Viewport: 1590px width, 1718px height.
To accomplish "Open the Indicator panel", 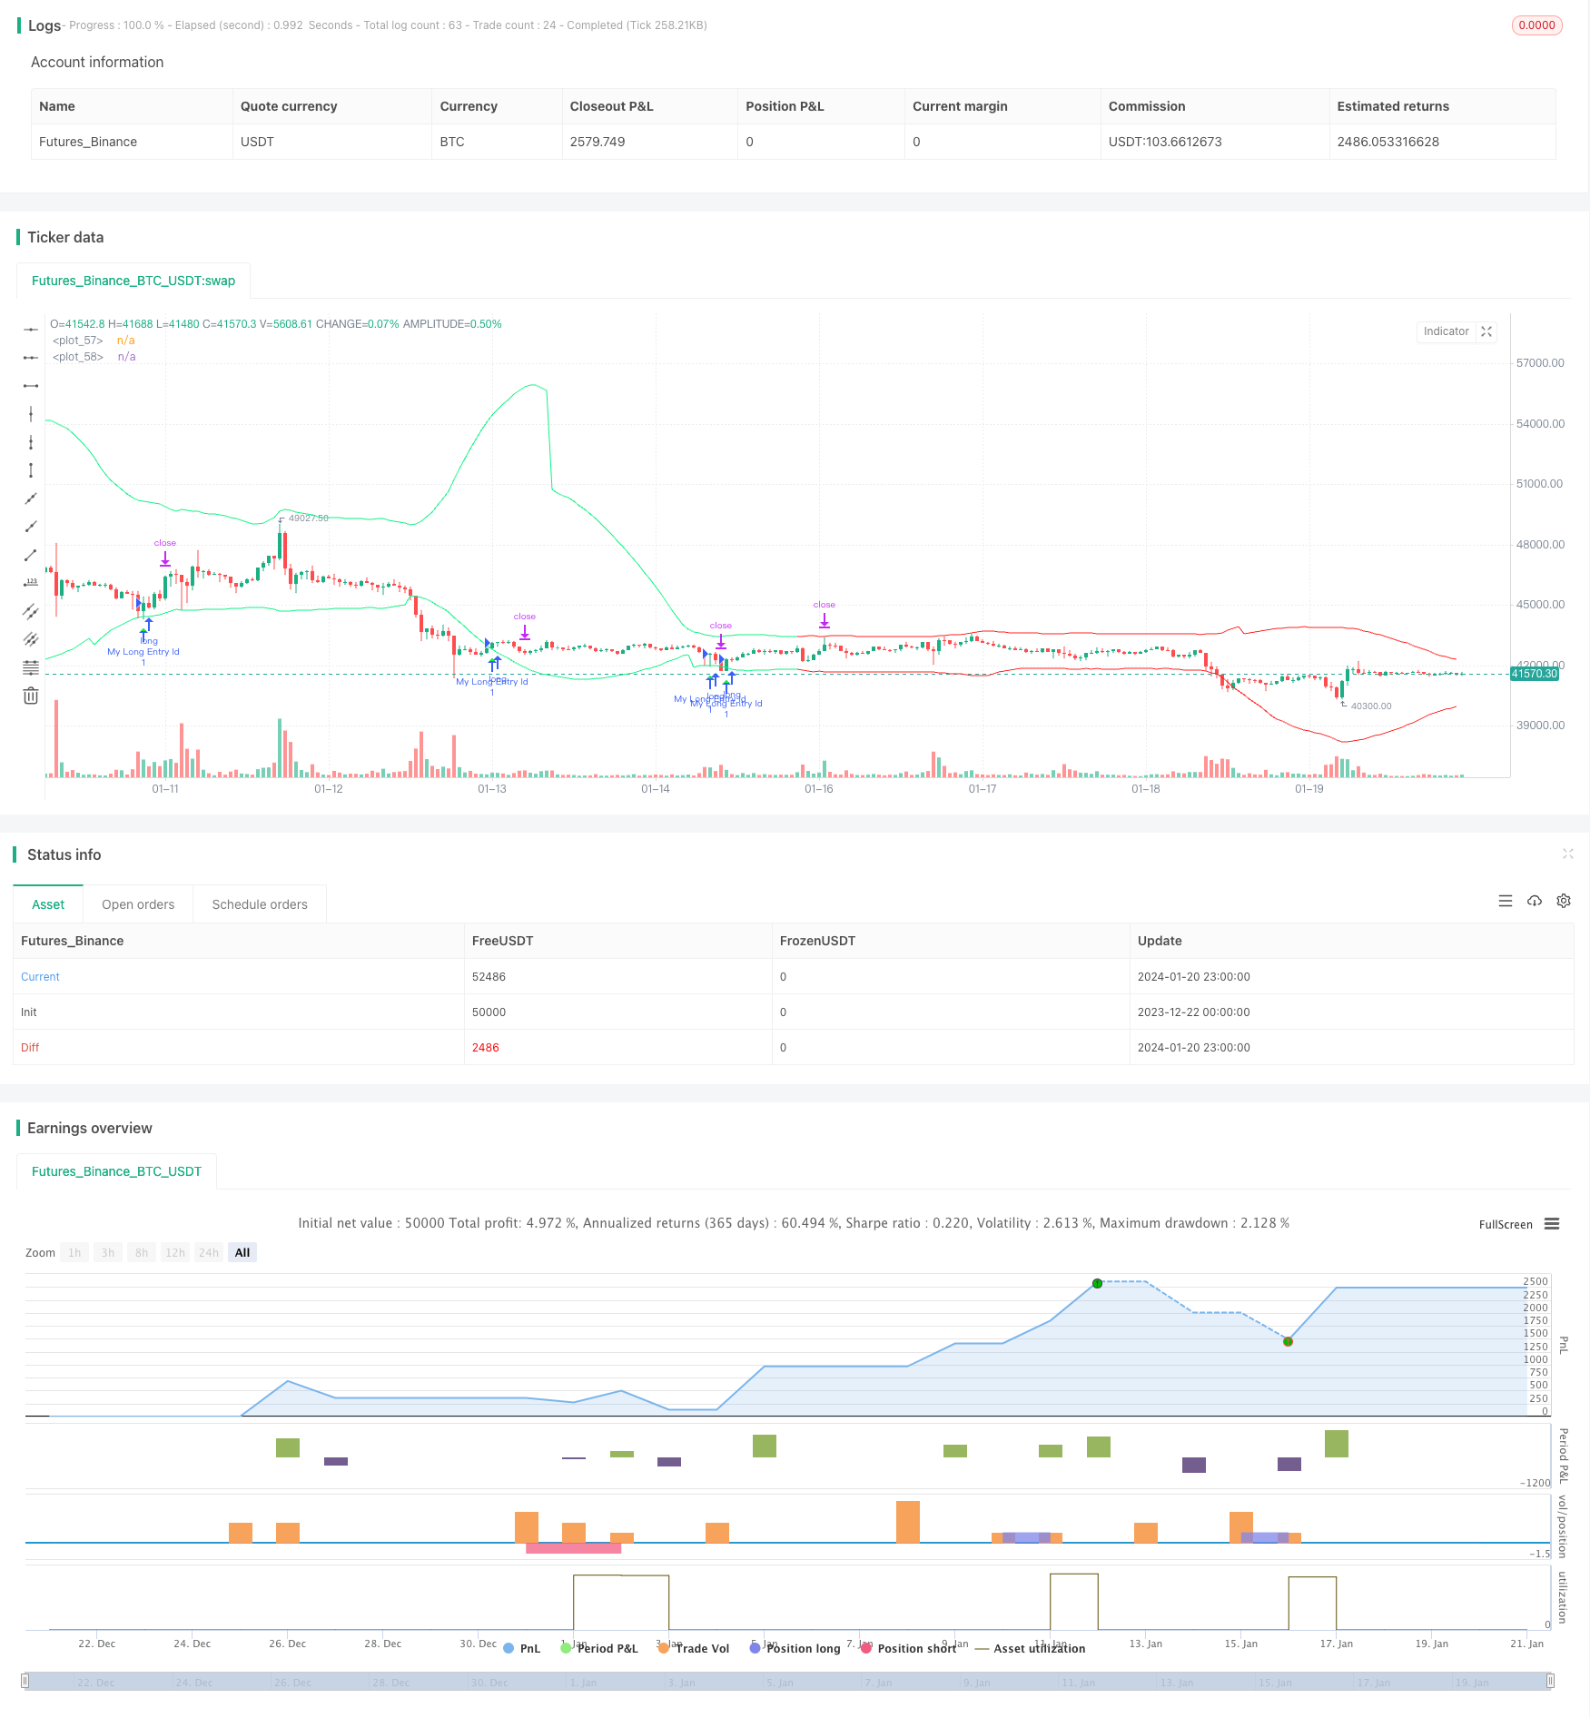I will click(1446, 331).
